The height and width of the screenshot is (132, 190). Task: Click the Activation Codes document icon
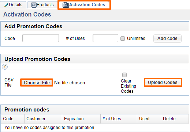[x=66, y=5]
